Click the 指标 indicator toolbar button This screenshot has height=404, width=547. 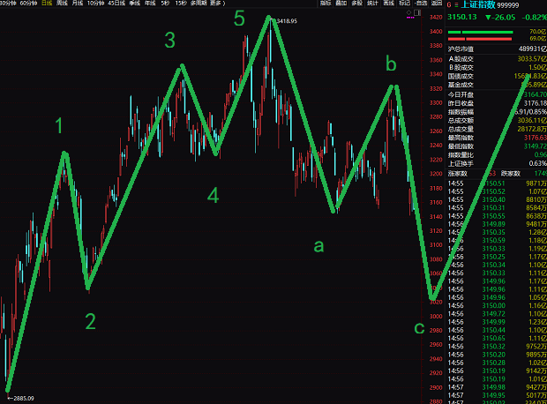[x=326, y=4]
